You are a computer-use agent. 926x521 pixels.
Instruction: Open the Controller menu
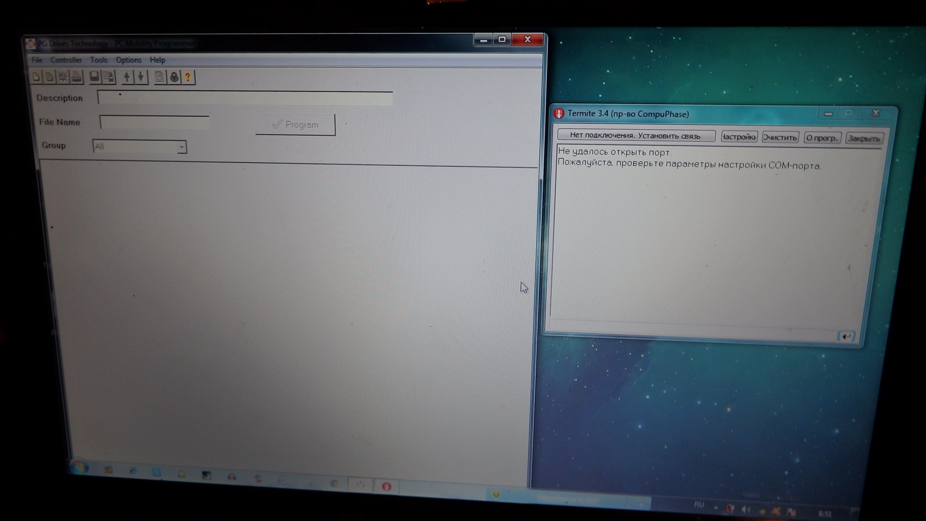point(66,60)
